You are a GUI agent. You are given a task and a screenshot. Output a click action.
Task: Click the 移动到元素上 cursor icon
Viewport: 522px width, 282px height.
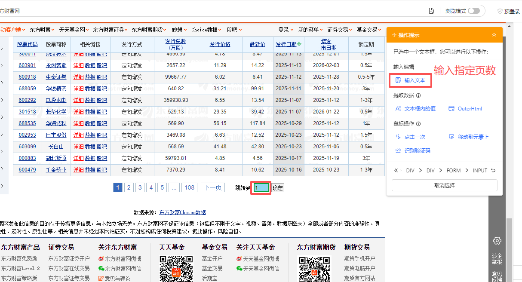tap(451, 137)
